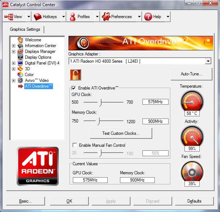Screen dimensions: 220x212
Task: Open the Hotkeys dropdown arrow
Action: (x=63, y=17)
